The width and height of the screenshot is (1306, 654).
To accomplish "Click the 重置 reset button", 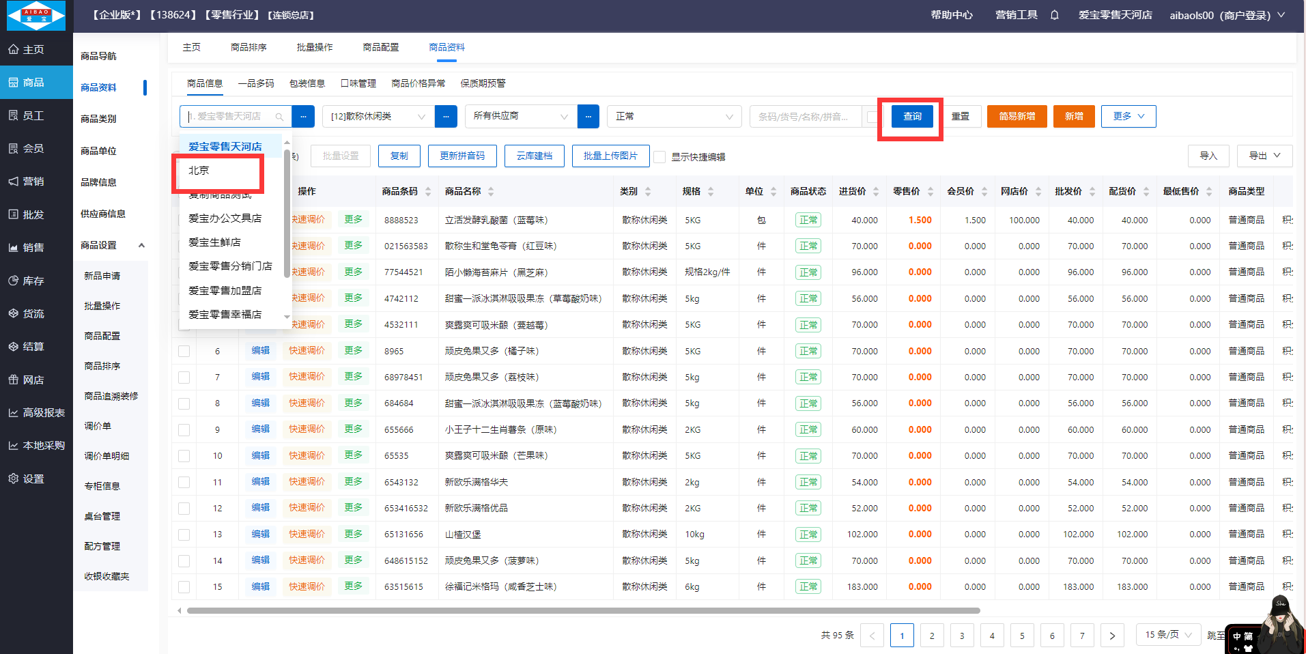I will pyautogui.click(x=961, y=116).
